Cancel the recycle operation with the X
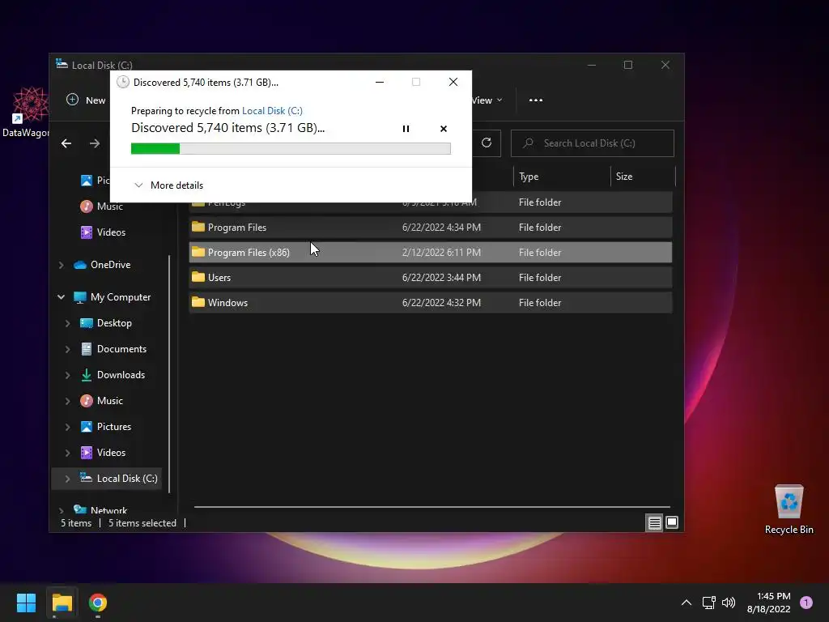 pos(443,129)
